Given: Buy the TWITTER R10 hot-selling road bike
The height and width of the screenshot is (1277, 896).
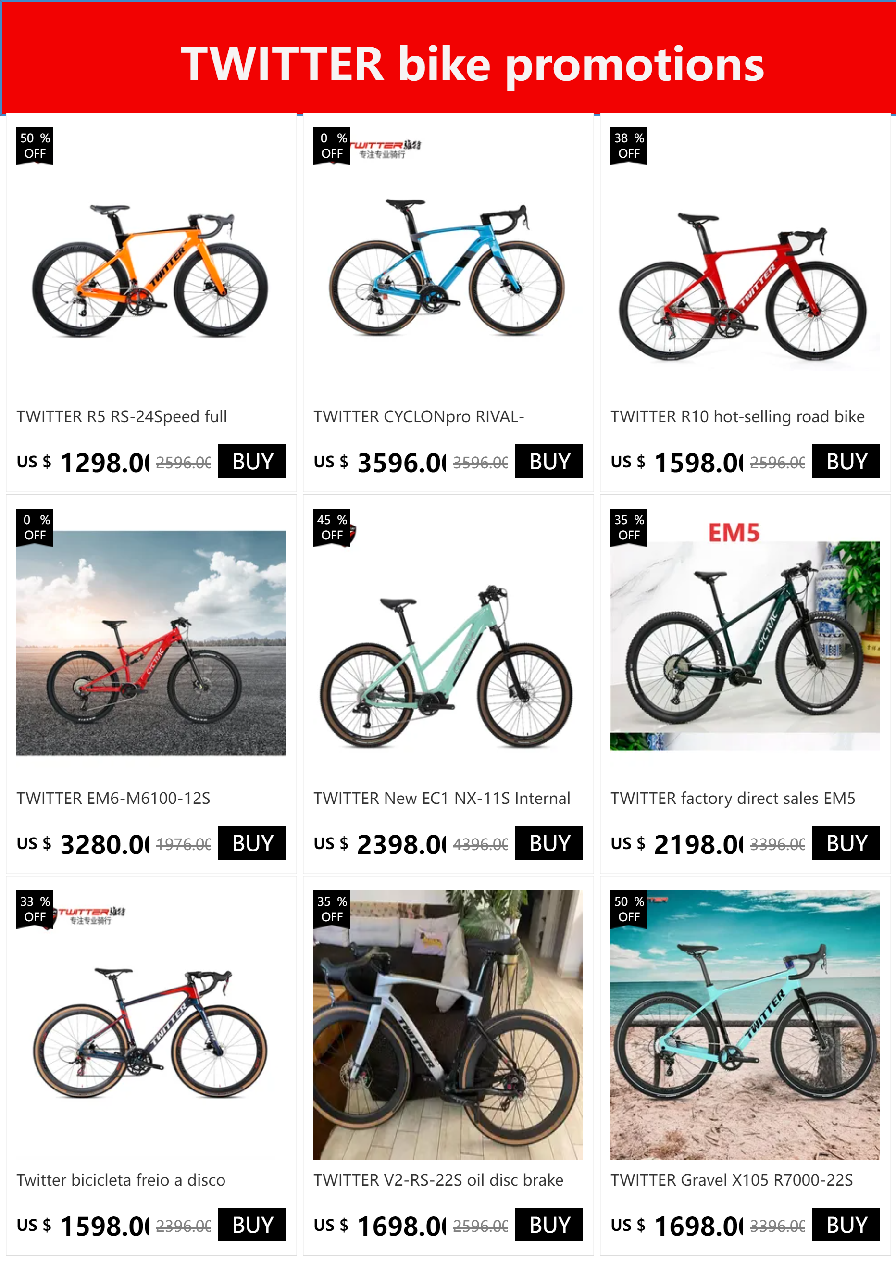Looking at the screenshot, I should [x=846, y=461].
